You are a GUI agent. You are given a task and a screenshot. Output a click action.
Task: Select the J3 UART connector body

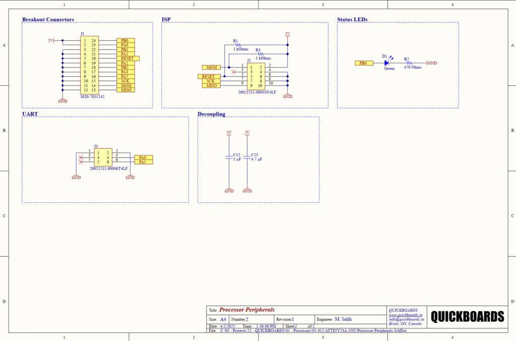coord(104,156)
